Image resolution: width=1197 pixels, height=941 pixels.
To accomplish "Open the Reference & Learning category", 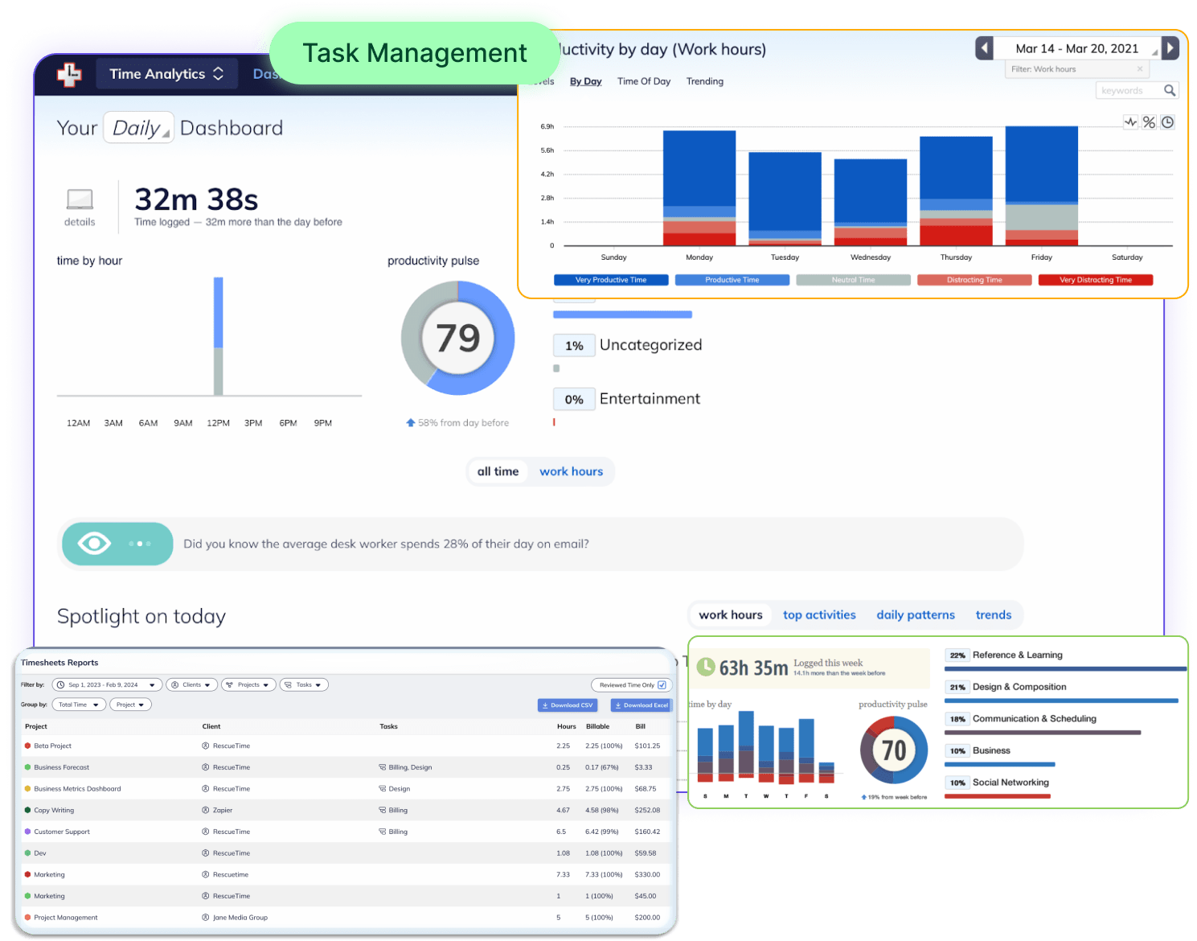I will click(x=1017, y=655).
